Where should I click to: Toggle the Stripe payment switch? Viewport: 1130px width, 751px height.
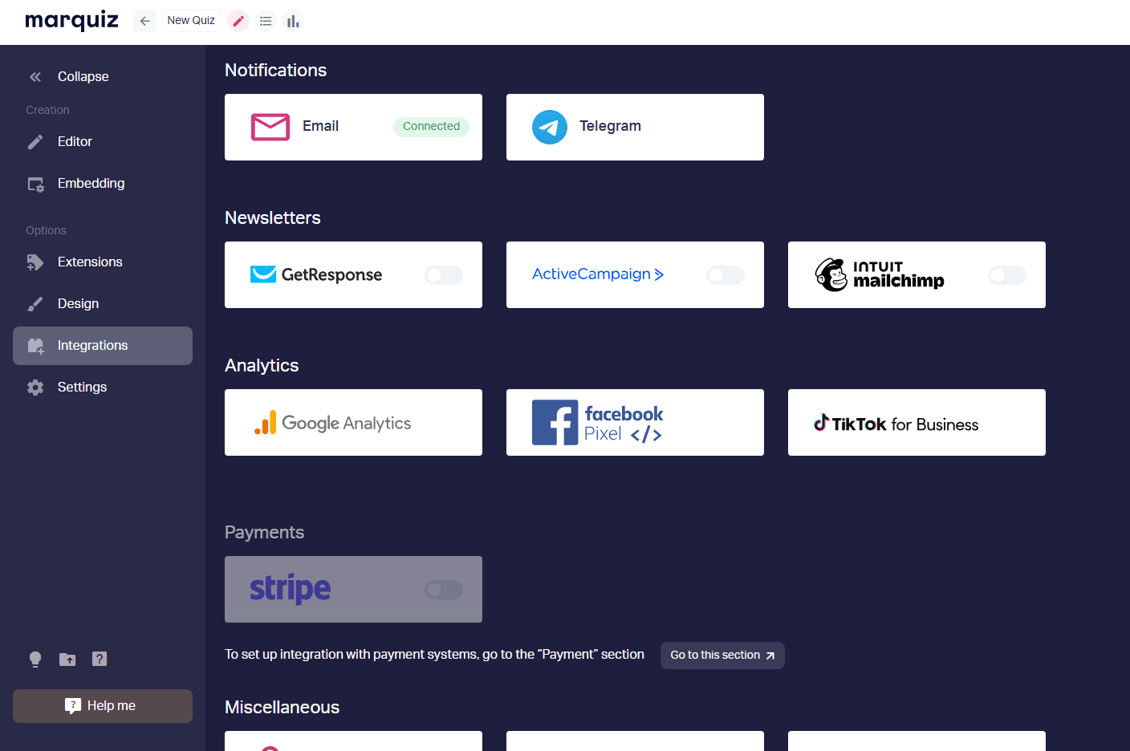444,590
